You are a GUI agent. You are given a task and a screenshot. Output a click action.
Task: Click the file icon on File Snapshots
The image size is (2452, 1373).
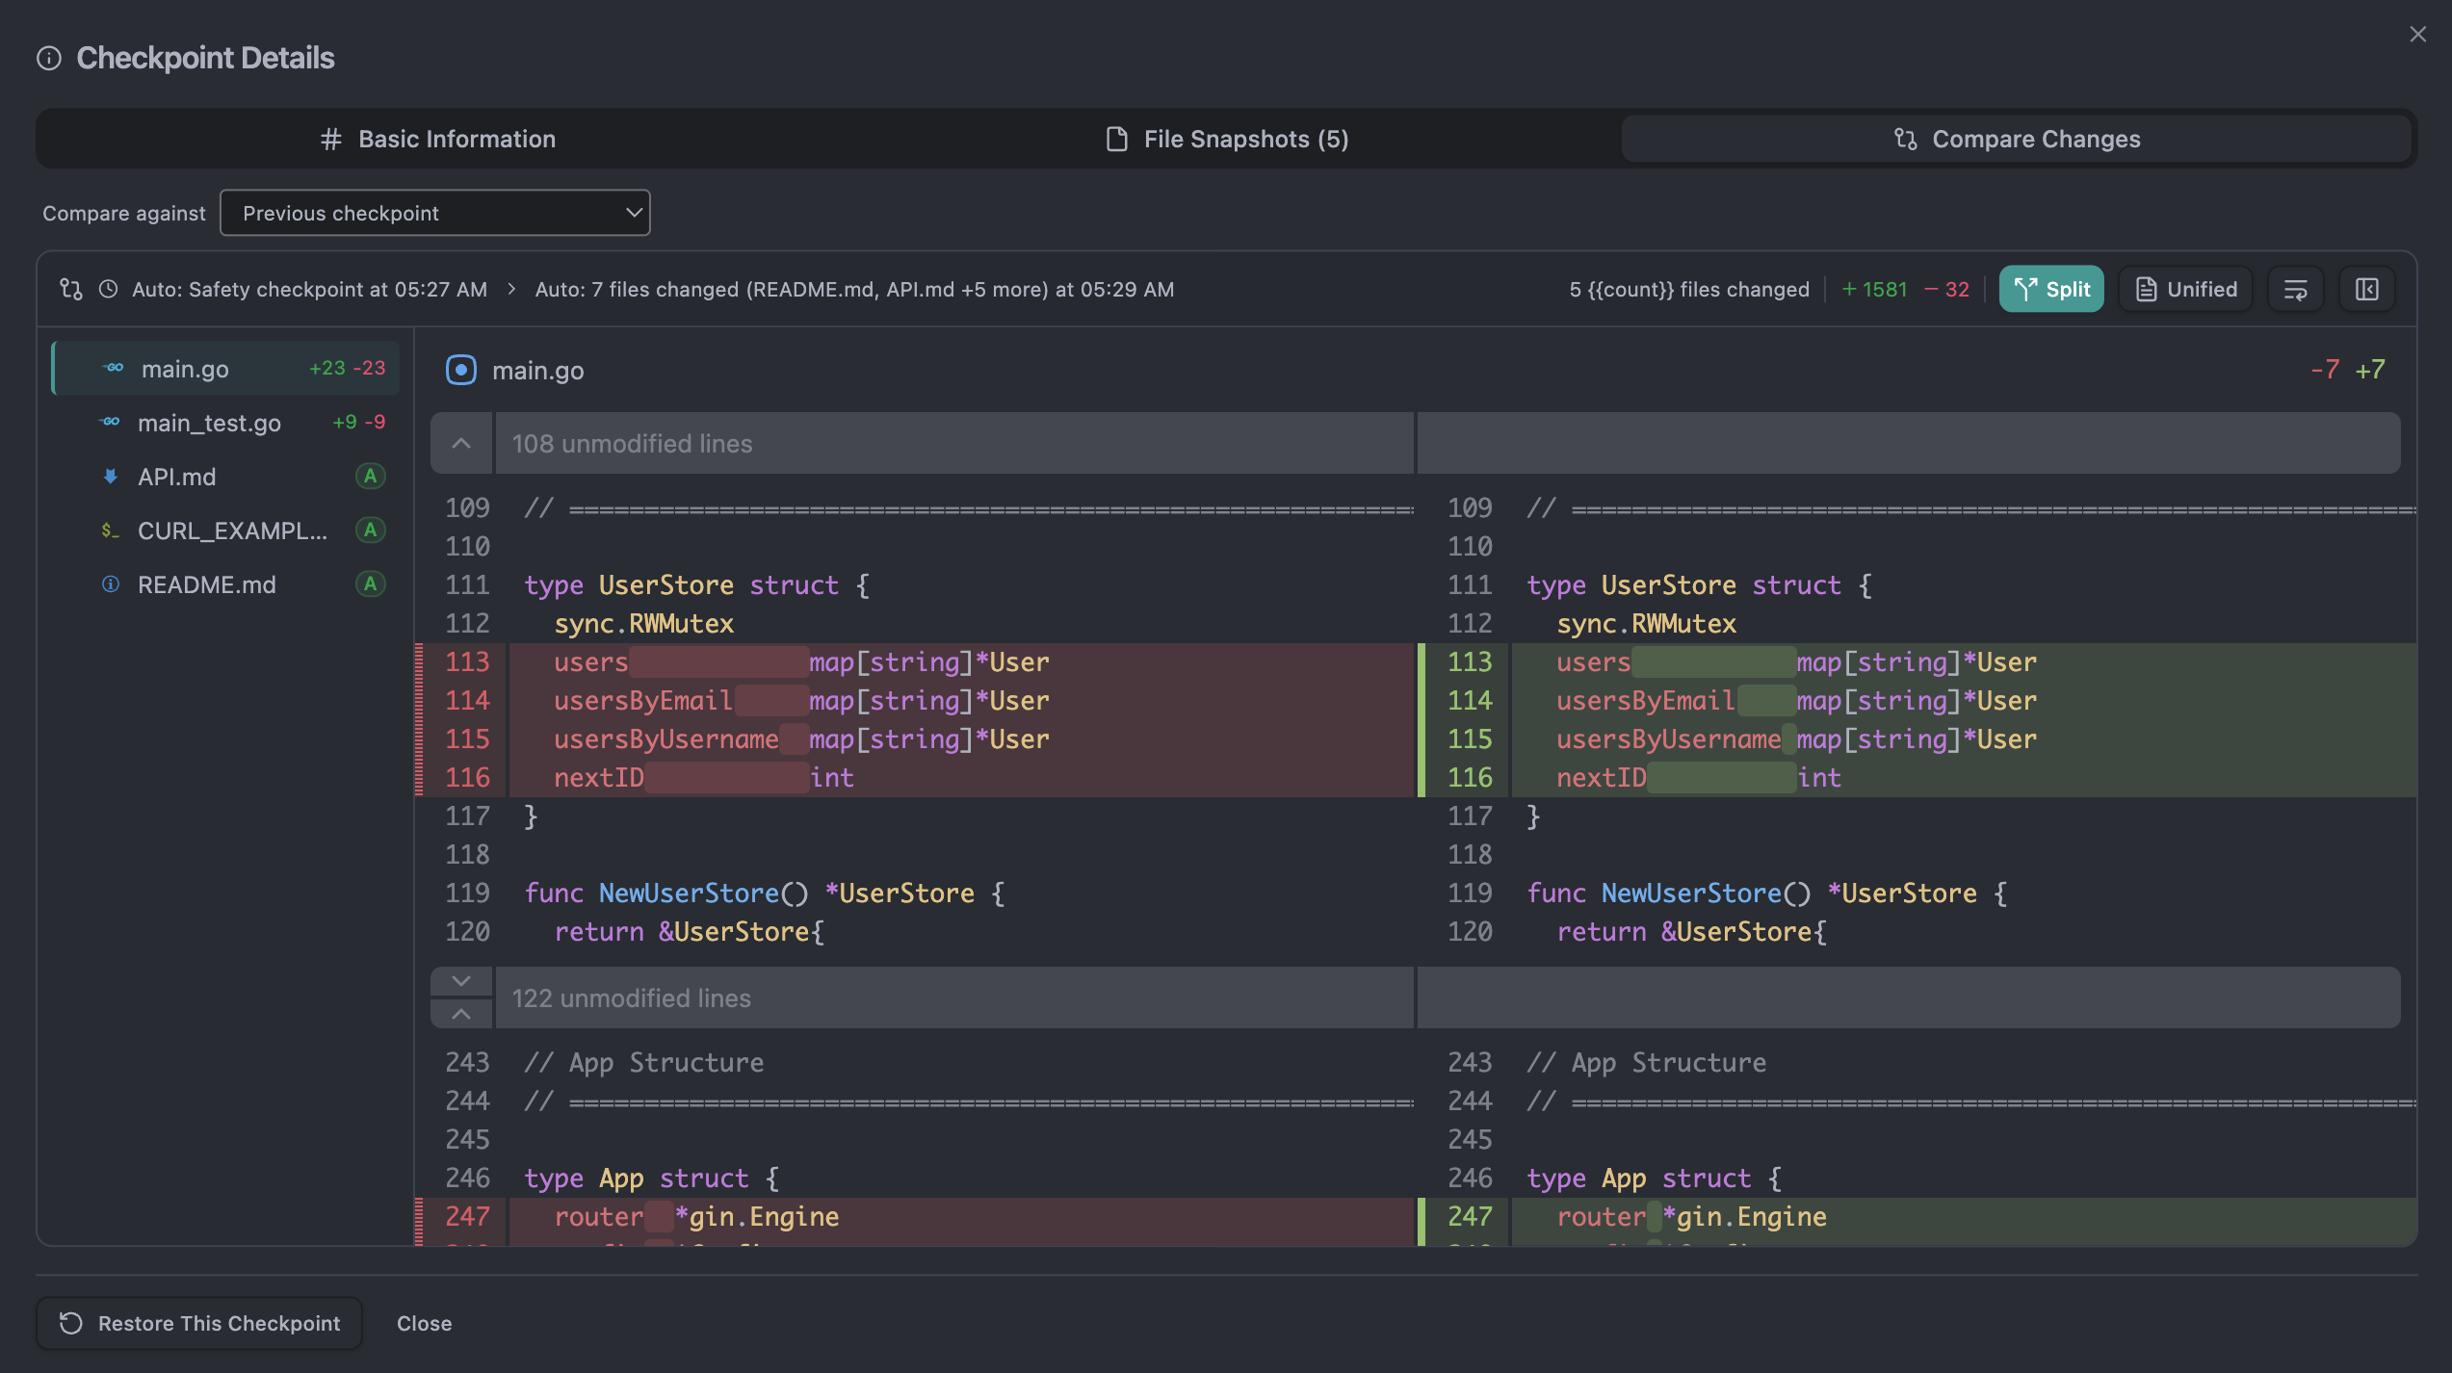pos(1116,139)
